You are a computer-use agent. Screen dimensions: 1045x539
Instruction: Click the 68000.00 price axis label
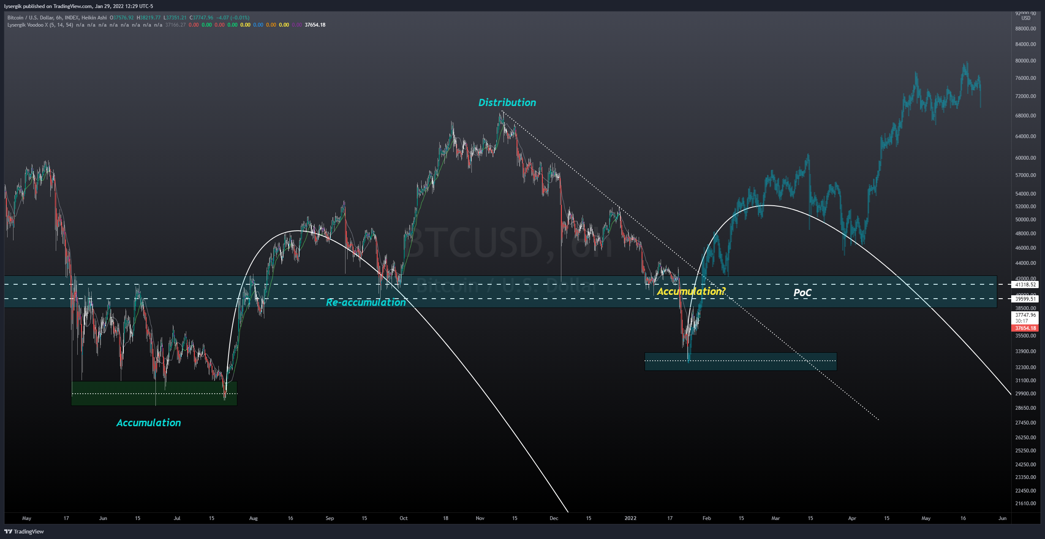click(x=1026, y=116)
